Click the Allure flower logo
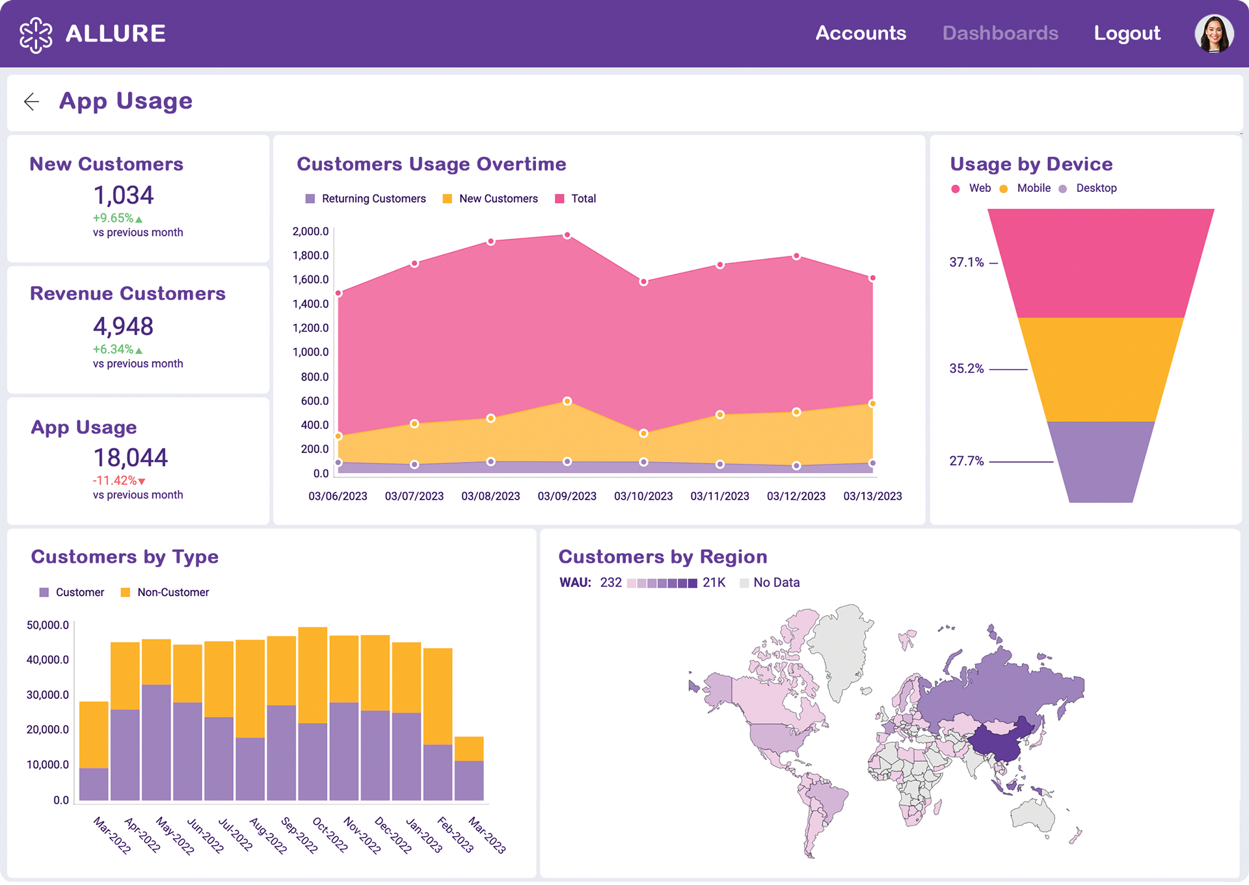 point(37,33)
